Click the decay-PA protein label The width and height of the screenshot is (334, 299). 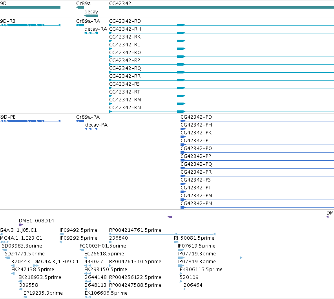(96, 125)
